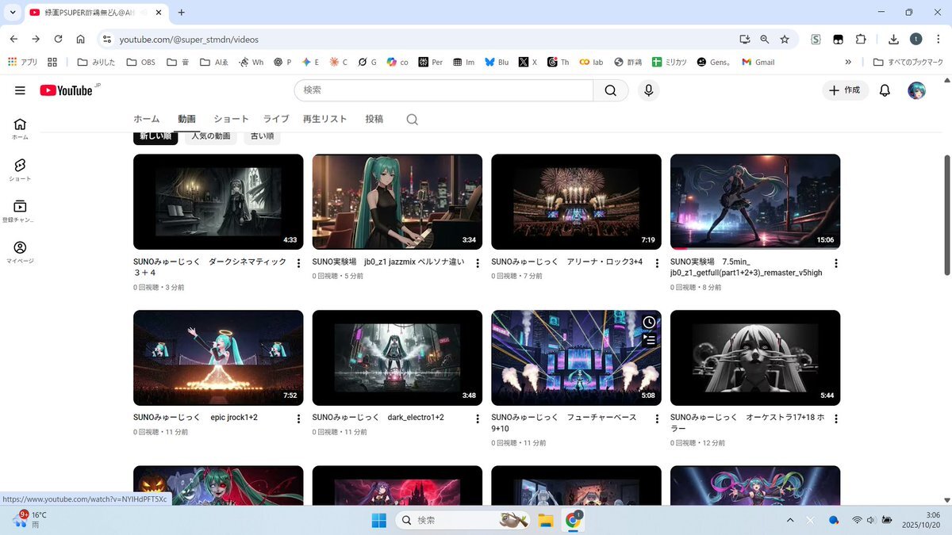Bookmark this page with the star icon
Image resolution: width=952 pixels, height=535 pixels.
click(785, 39)
